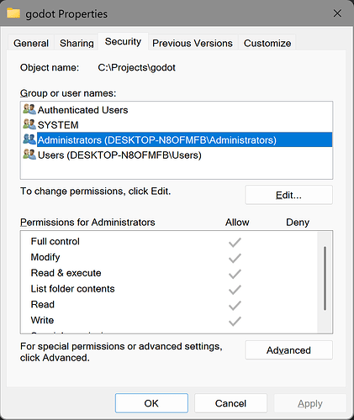Close the godot Properties dialog
Image resolution: width=354 pixels, height=420 pixels.
coord(337,13)
